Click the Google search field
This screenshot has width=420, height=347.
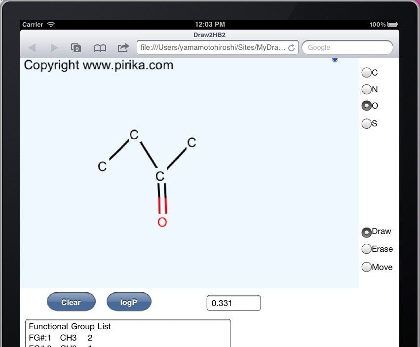coord(347,47)
